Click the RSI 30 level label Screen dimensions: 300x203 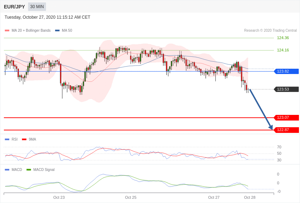click(x=279, y=160)
